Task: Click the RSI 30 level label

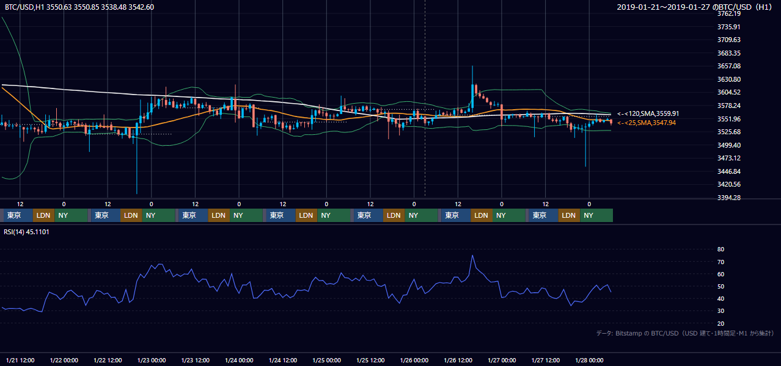Action: click(721, 311)
